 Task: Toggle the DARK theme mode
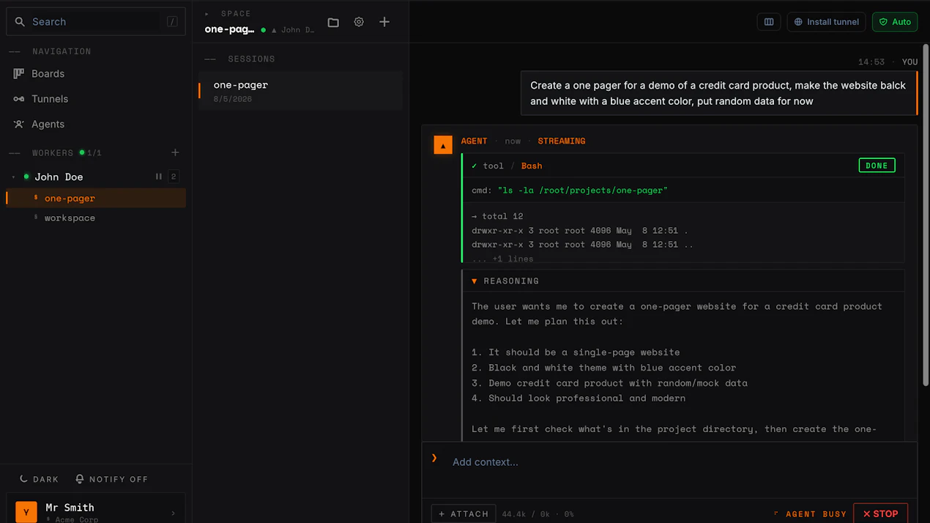coord(39,479)
